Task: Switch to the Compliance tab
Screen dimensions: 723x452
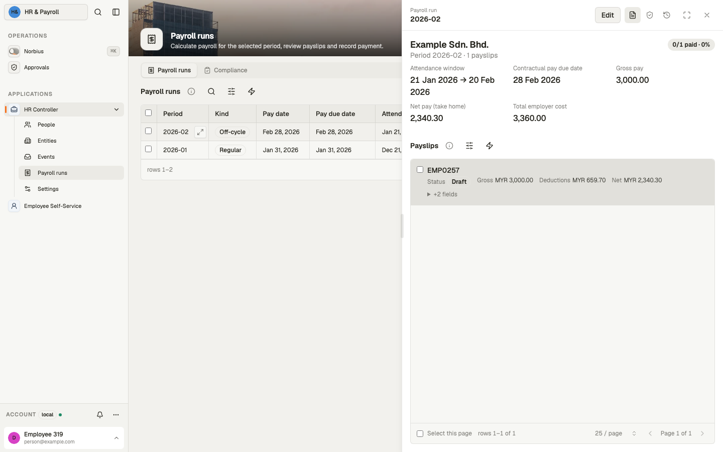Action: (225, 70)
